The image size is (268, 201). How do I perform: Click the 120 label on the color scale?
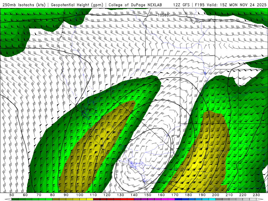pos(107,195)
